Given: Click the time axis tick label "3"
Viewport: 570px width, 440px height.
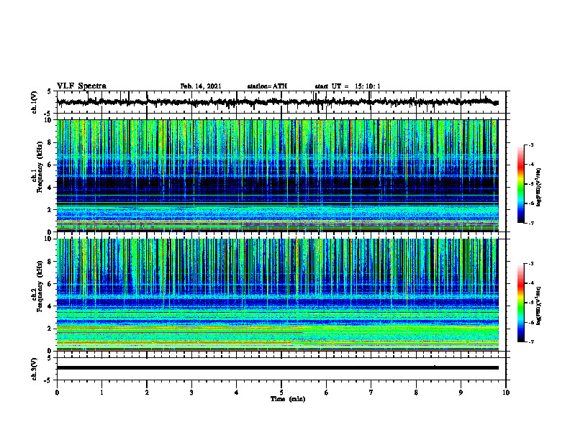Looking at the screenshot, I should (x=191, y=393).
